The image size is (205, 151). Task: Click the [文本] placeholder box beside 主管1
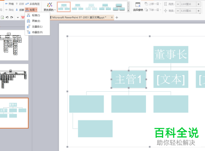pyautogui.click(x=171, y=79)
